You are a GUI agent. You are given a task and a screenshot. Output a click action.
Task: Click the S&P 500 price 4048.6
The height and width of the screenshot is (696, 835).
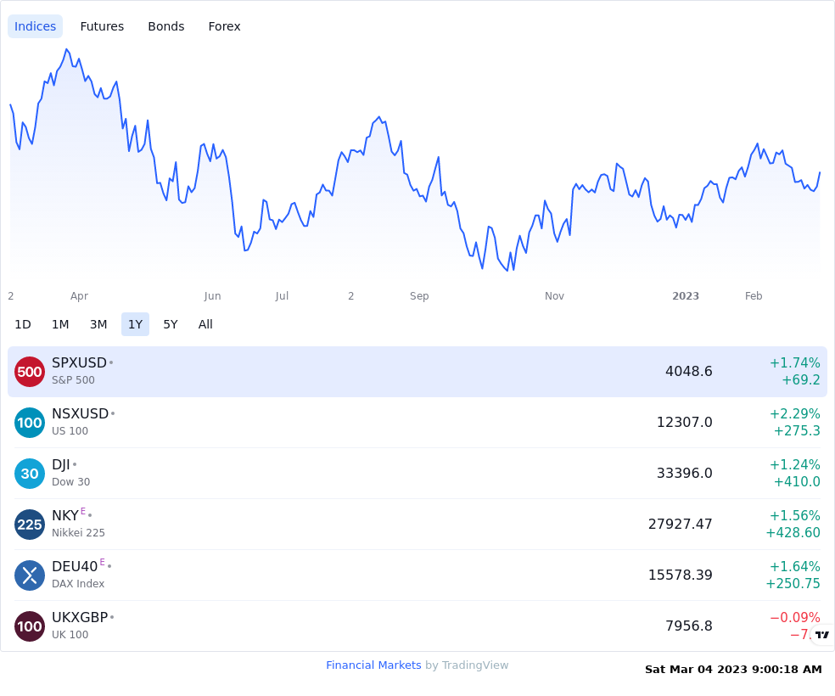click(688, 371)
